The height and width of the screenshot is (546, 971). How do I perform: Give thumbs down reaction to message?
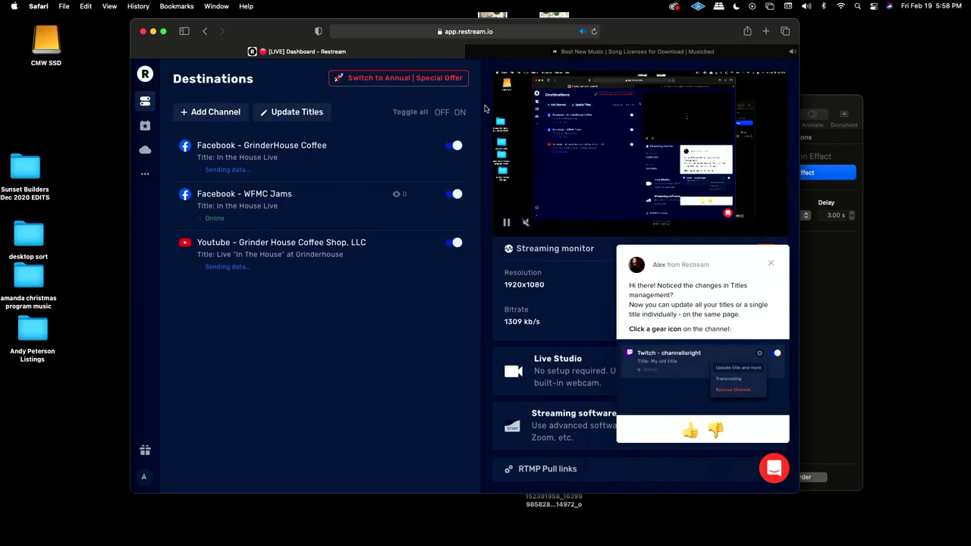pos(715,431)
